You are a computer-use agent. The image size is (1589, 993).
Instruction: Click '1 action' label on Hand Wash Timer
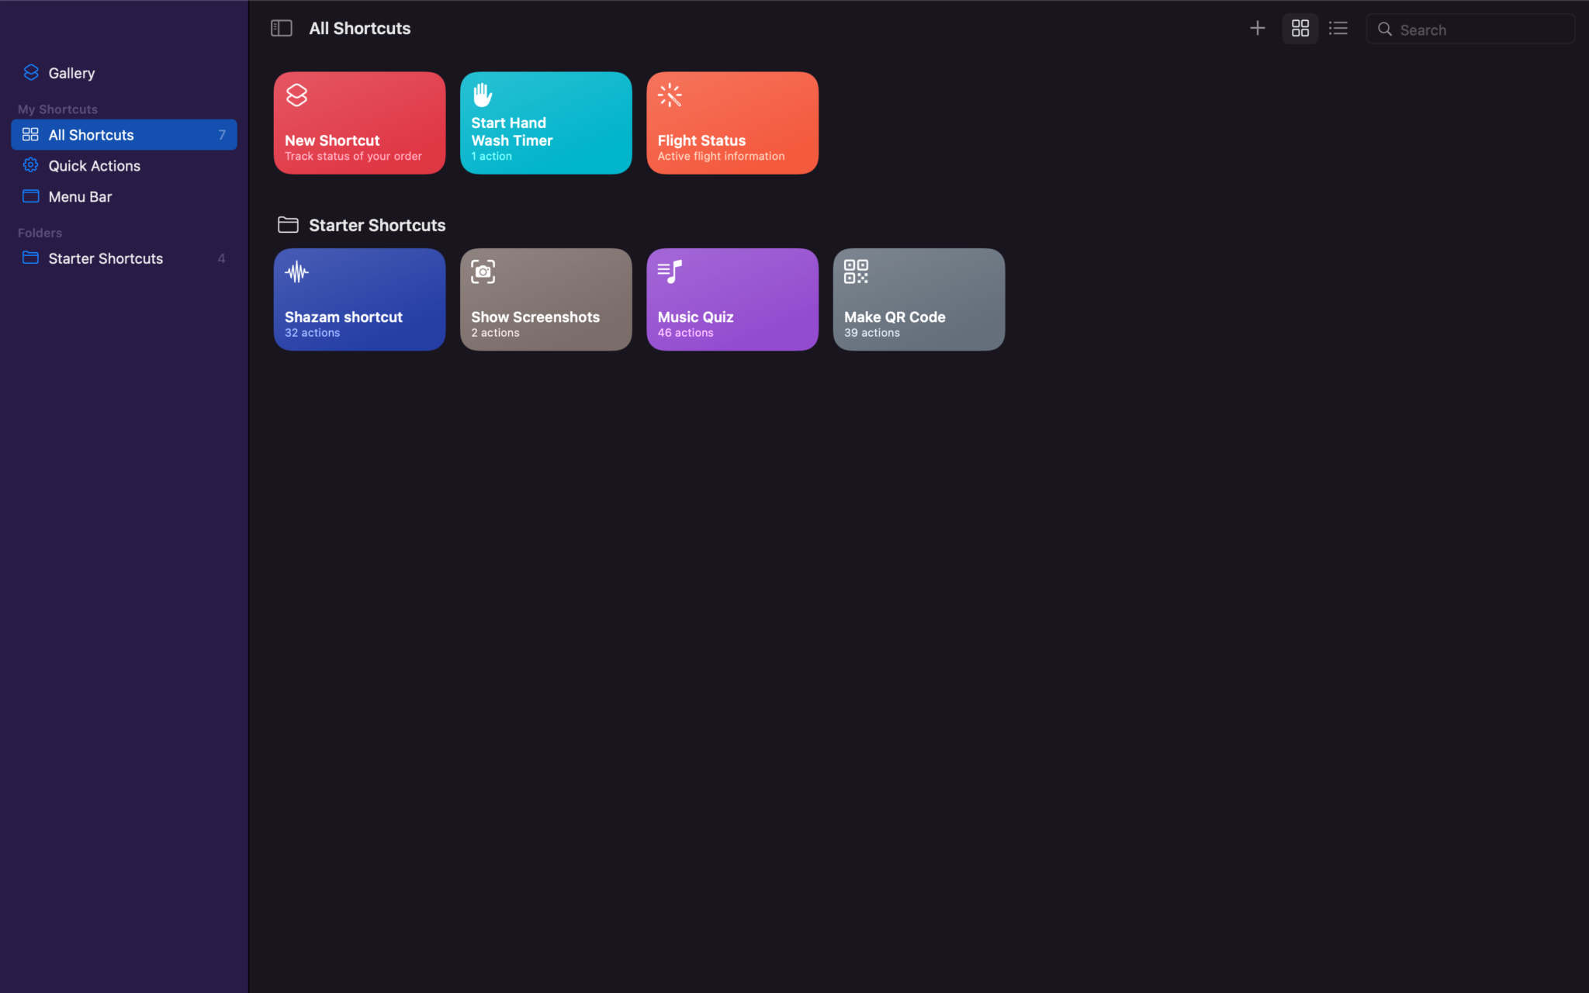[491, 157]
